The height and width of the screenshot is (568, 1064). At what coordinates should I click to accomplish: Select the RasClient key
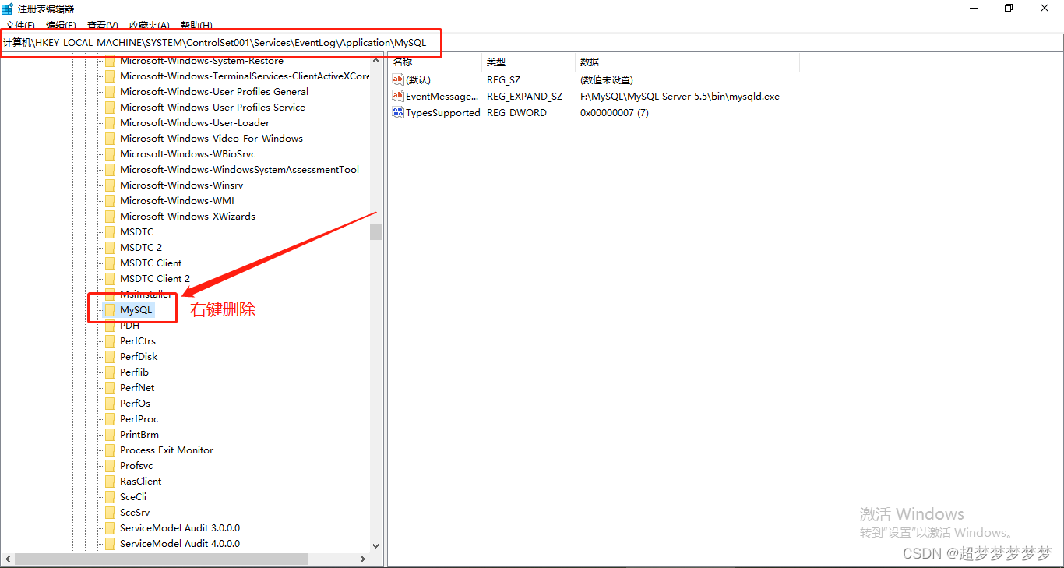[140, 482]
